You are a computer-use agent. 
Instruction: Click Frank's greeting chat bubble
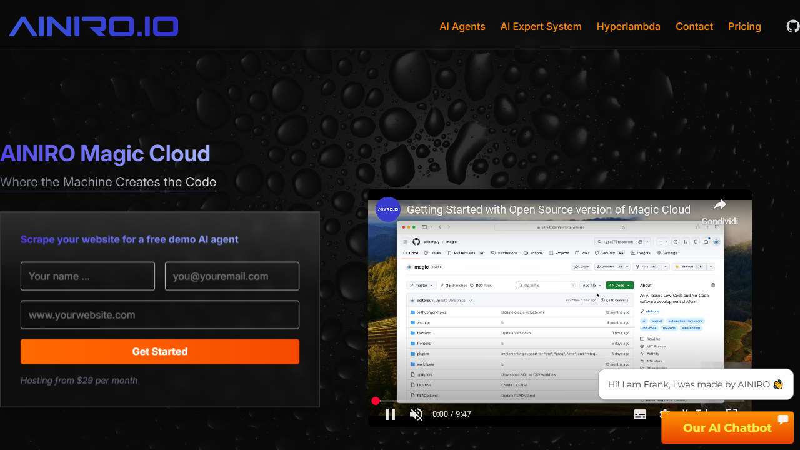pos(695,384)
